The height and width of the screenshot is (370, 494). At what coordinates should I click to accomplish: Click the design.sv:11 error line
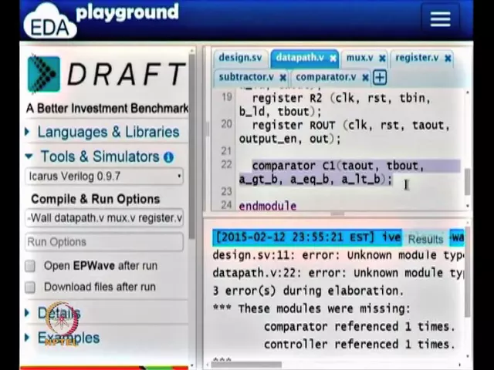click(338, 255)
